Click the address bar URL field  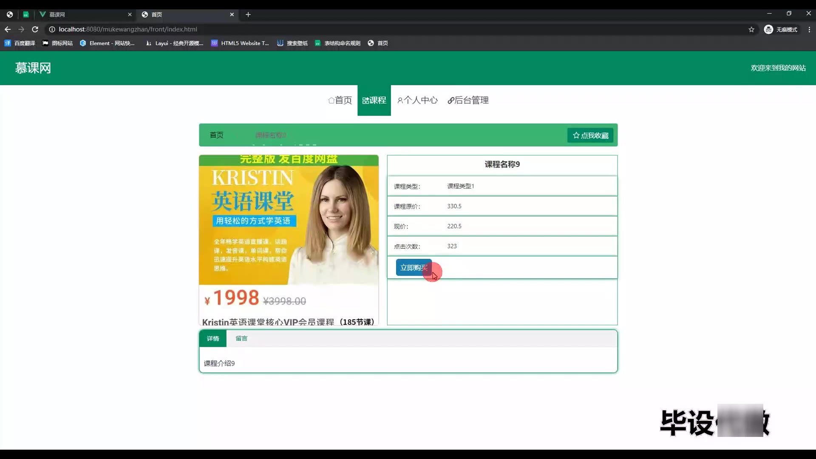coord(399,29)
